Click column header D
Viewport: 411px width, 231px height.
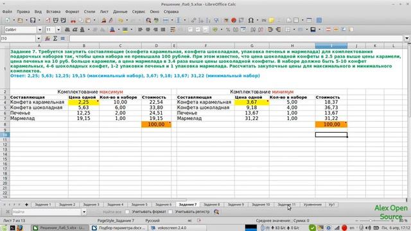tap(157, 46)
